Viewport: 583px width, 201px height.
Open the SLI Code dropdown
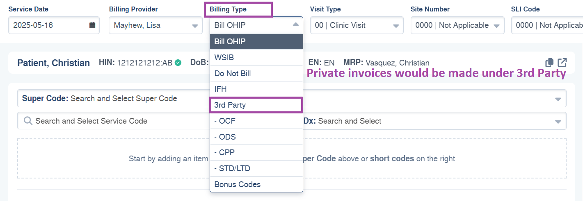pyautogui.click(x=547, y=25)
